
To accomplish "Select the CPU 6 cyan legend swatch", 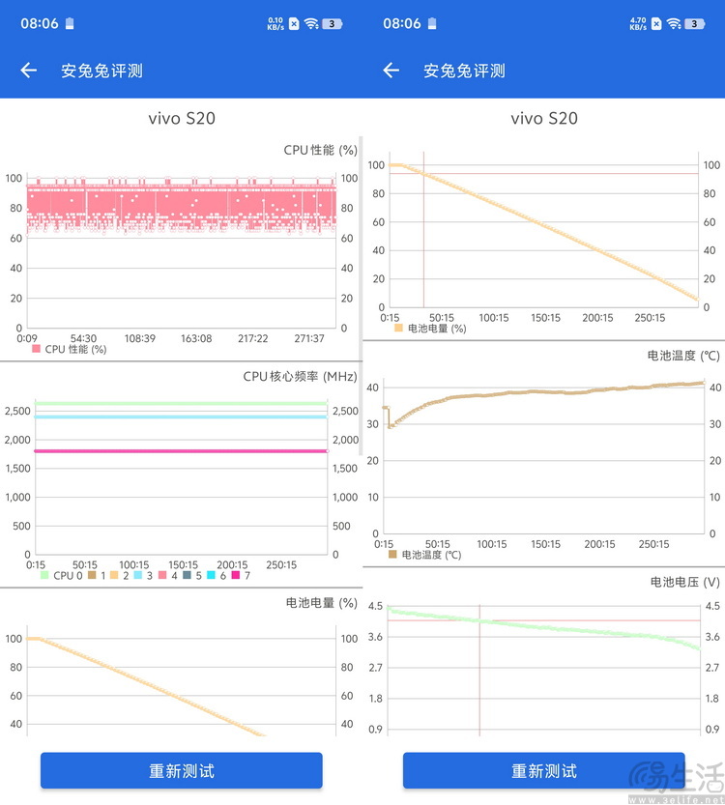I will pos(211,575).
